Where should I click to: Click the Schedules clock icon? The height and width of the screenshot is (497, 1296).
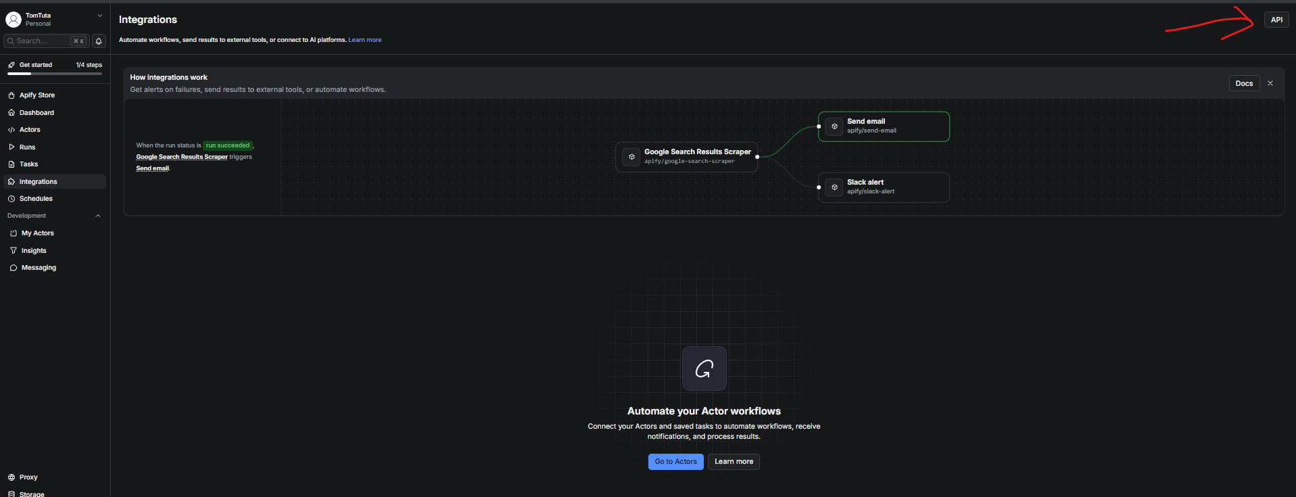[11, 199]
